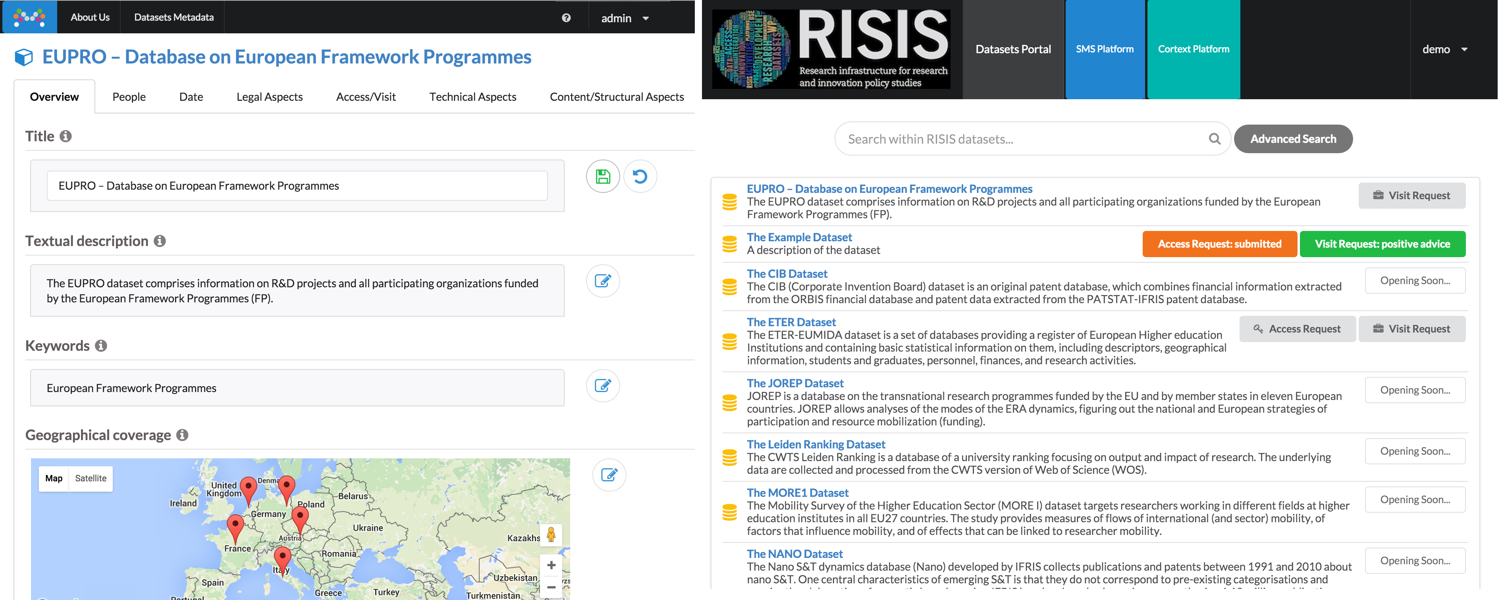Click the map marker over Austria
Viewport: 1504px width, 600px height.
pos(300,521)
